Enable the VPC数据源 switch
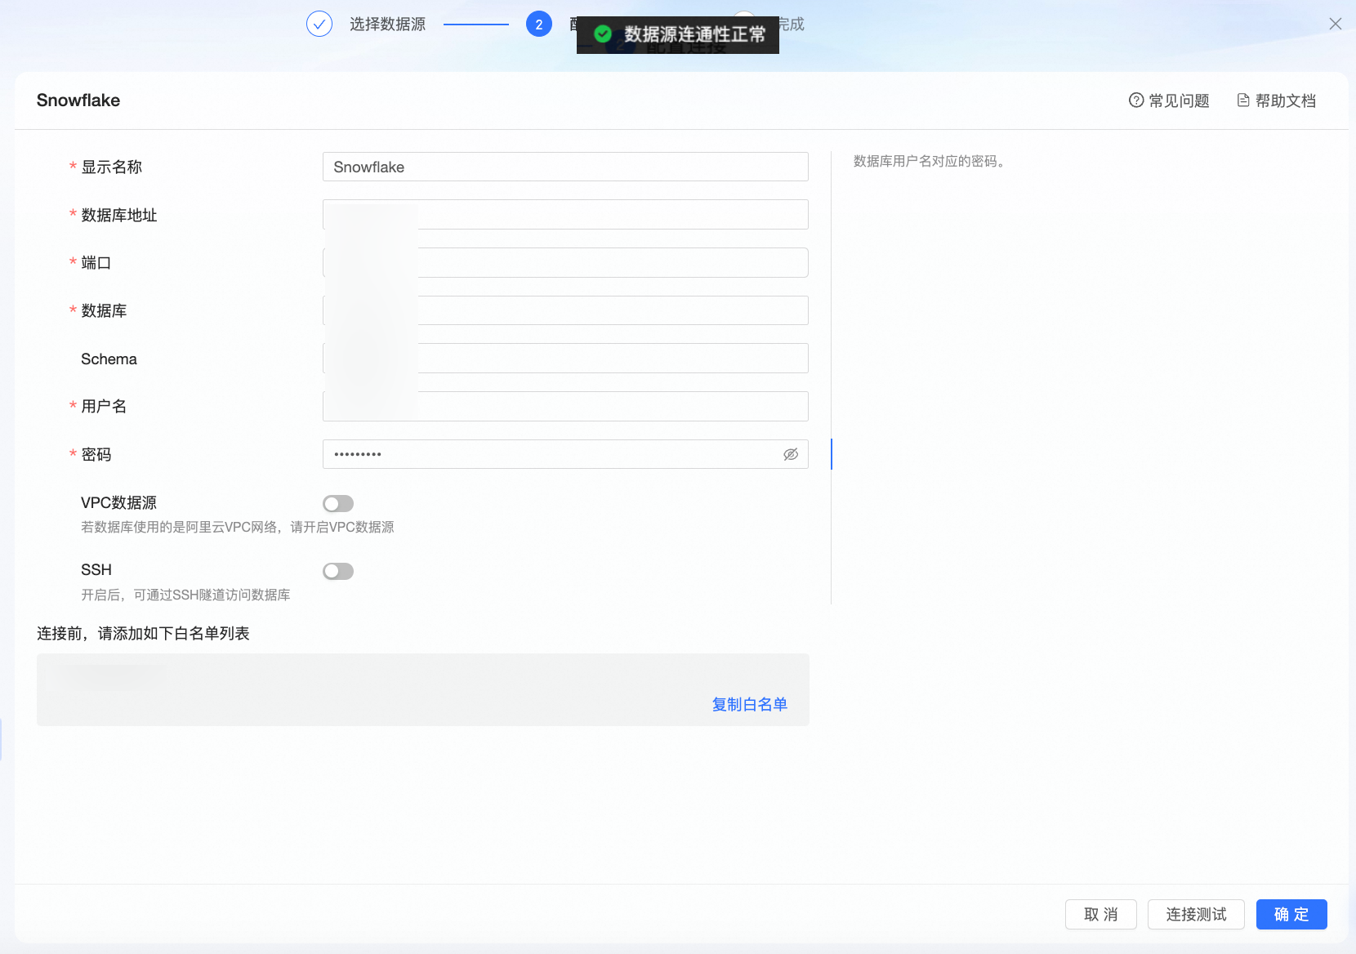The width and height of the screenshot is (1356, 954). point(338,503)
